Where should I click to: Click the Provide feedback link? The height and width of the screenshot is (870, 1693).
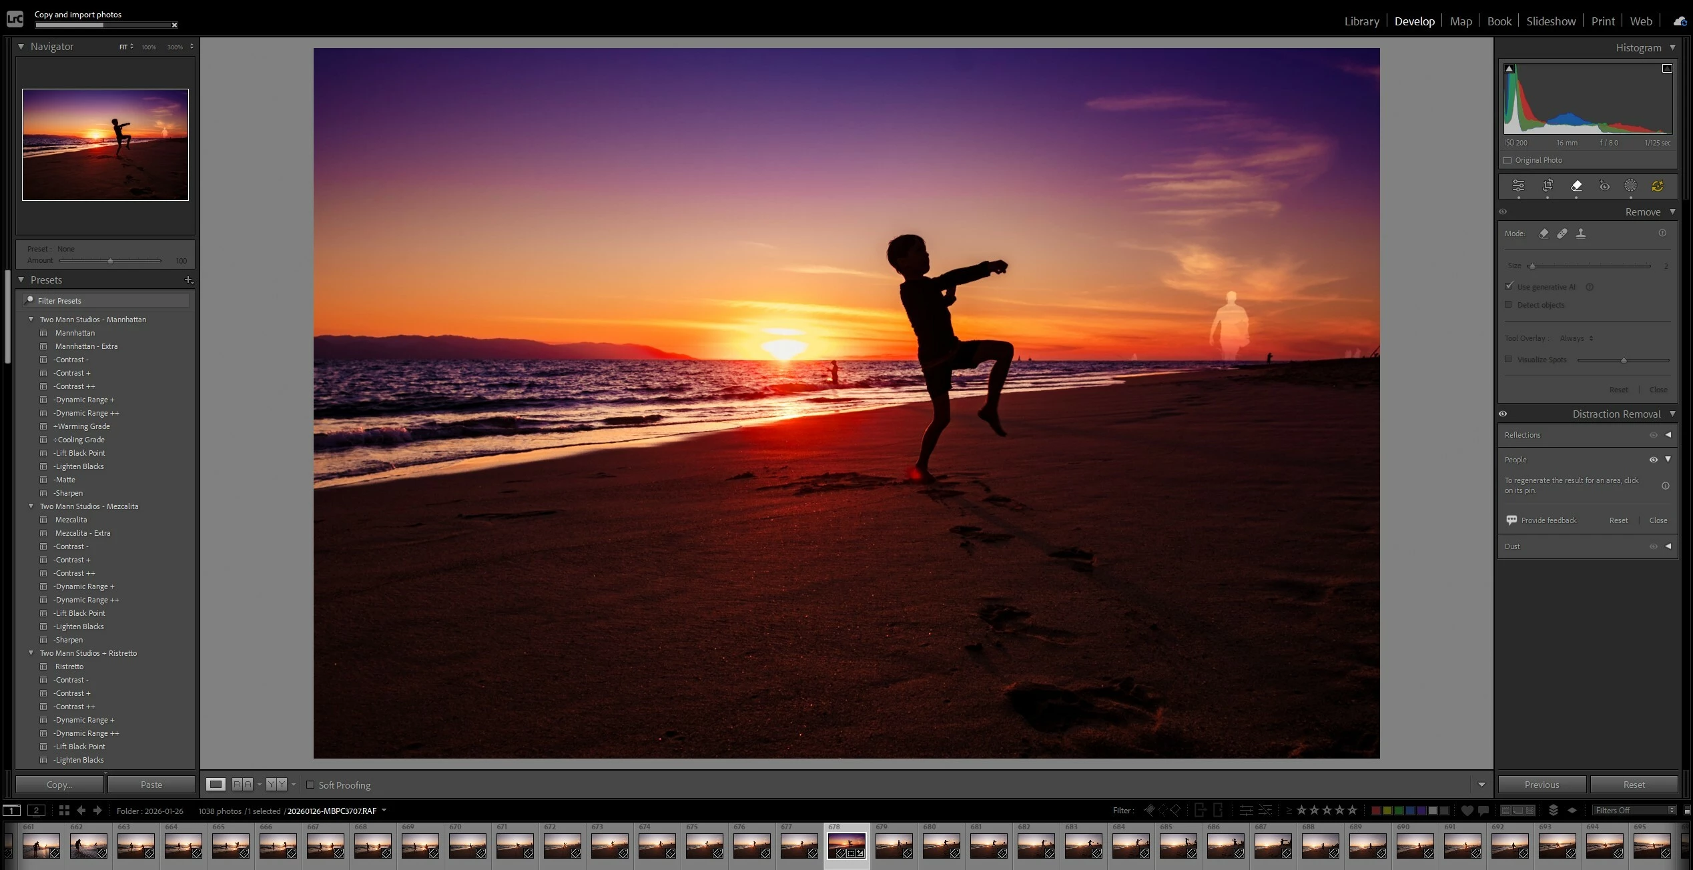coord(1548,520)
